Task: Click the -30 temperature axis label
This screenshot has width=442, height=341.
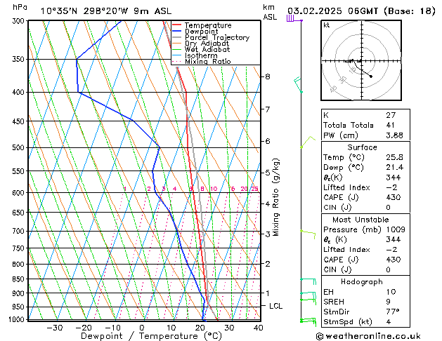Action: (54, 328)
